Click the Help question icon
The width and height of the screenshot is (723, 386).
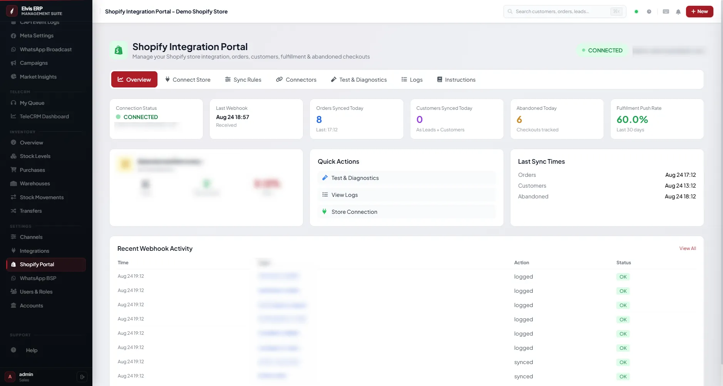tap(13, 350)
